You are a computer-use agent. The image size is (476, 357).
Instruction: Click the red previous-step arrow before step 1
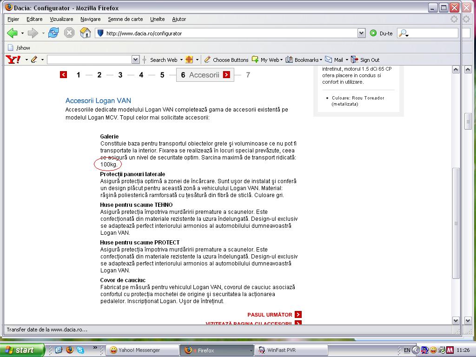pyautogui.click(x=63, y=75)
